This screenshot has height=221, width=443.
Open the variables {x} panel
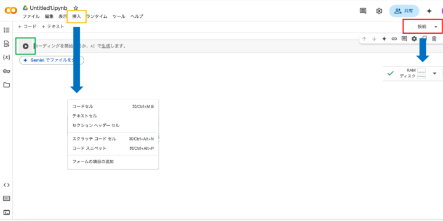click(x=6, y=57)
